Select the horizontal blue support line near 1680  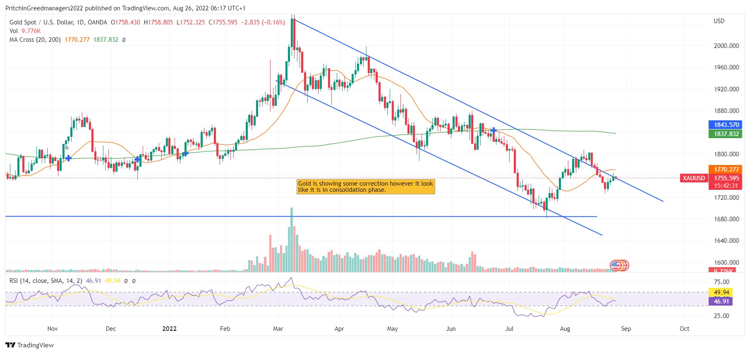301,216
